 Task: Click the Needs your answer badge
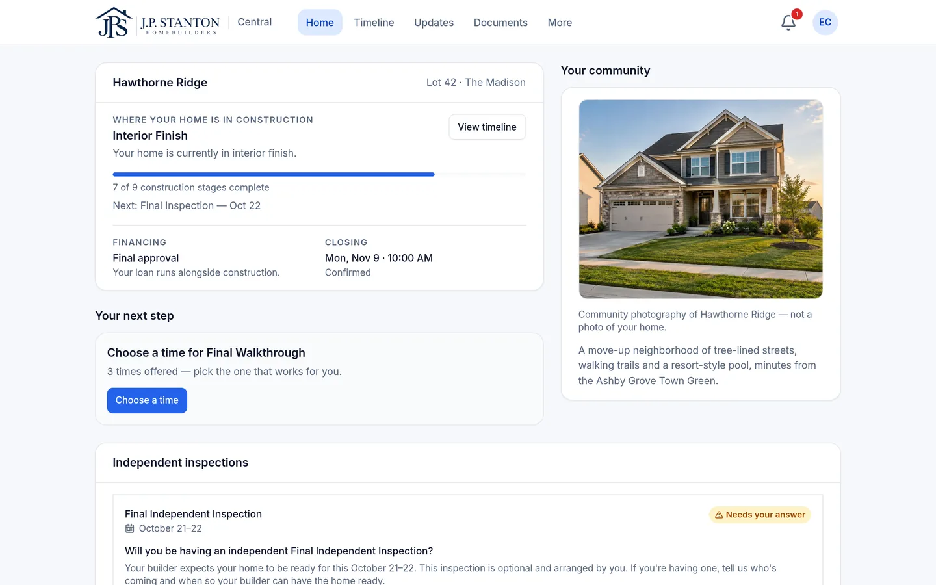click(760, 515)
